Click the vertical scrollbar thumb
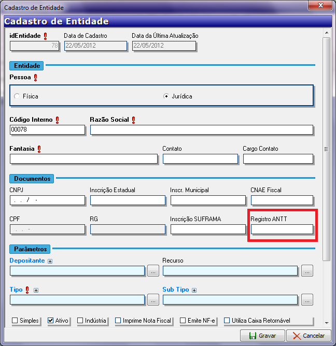The image size is (336, 346). click(x=327, y=149)
